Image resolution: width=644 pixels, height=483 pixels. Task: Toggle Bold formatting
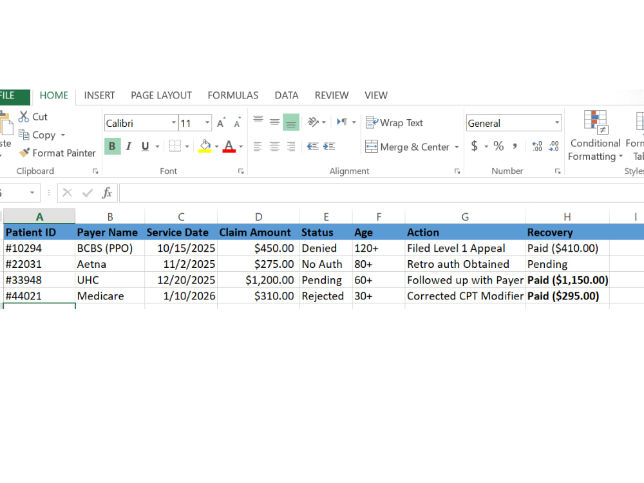tap(112, 146)
